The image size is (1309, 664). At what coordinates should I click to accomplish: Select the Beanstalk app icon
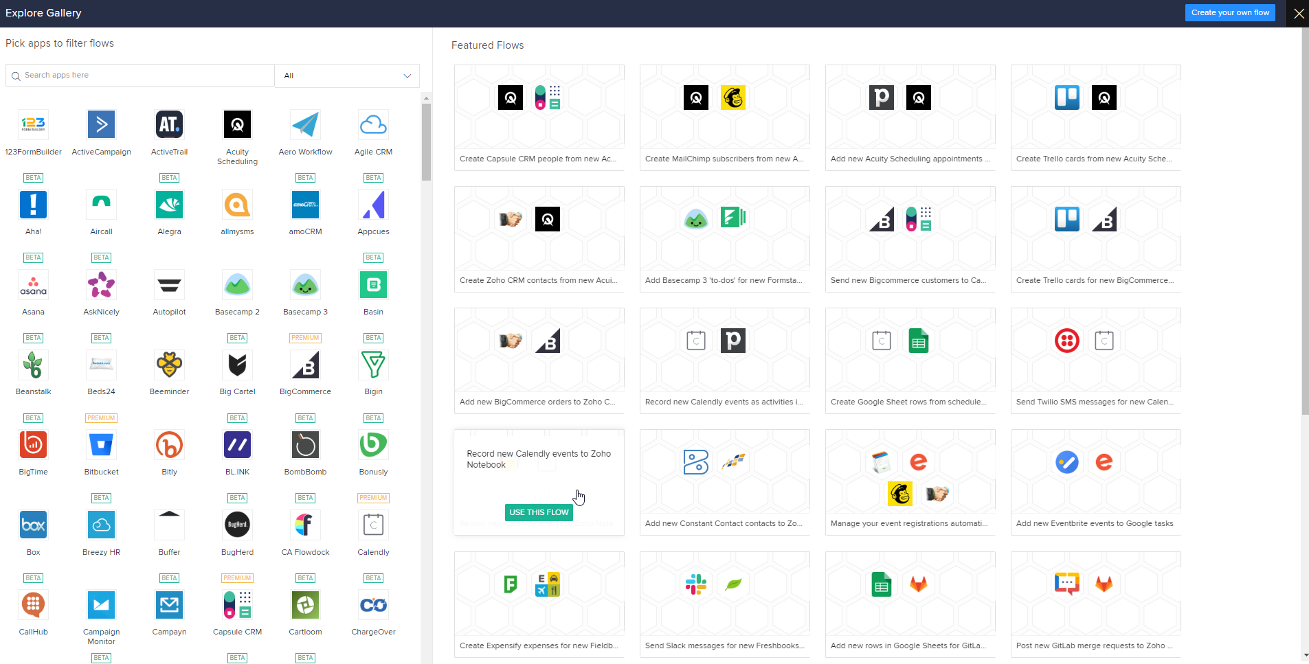coord(33,365)
